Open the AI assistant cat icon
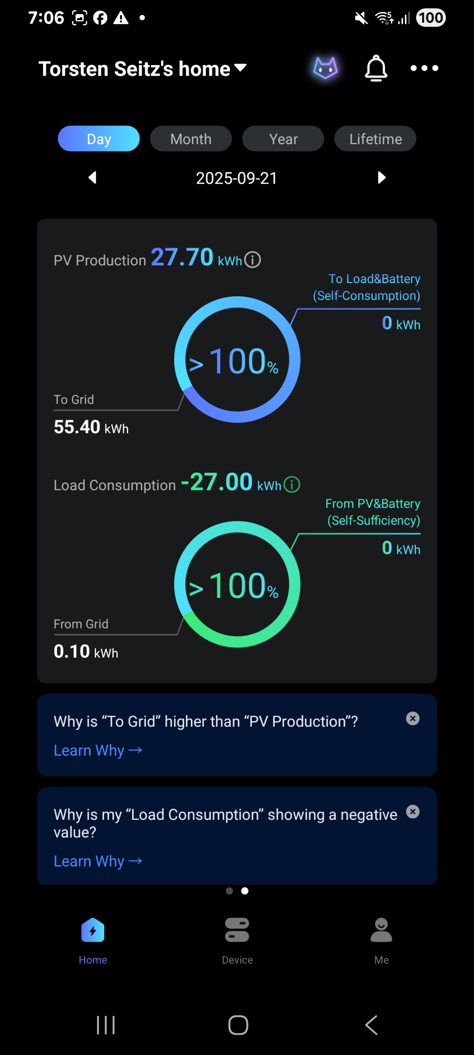Image resolution: width=474 pixels, height=1055 pixels. [x=325, y=68]
